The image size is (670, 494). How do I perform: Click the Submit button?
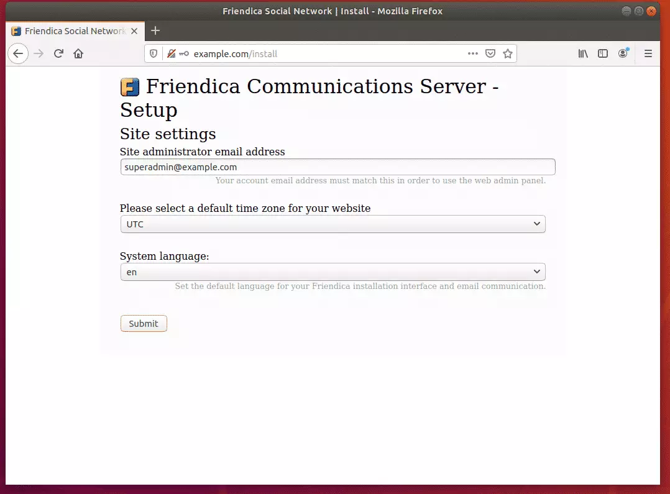point(144,324)
